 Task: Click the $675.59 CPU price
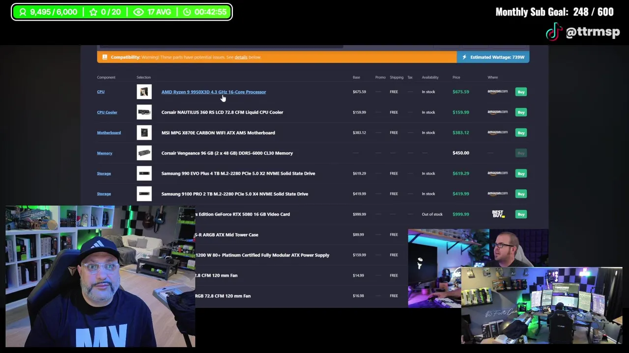point(460,92)
